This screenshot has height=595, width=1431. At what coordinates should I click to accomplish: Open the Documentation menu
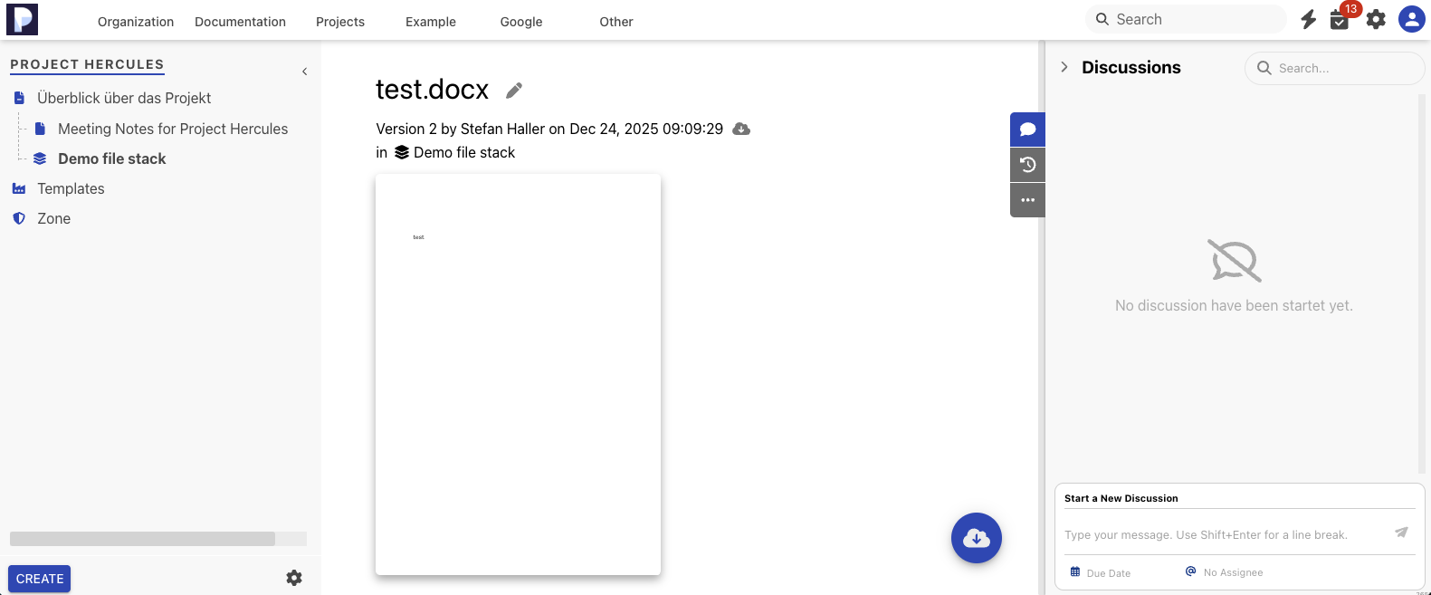240,22
